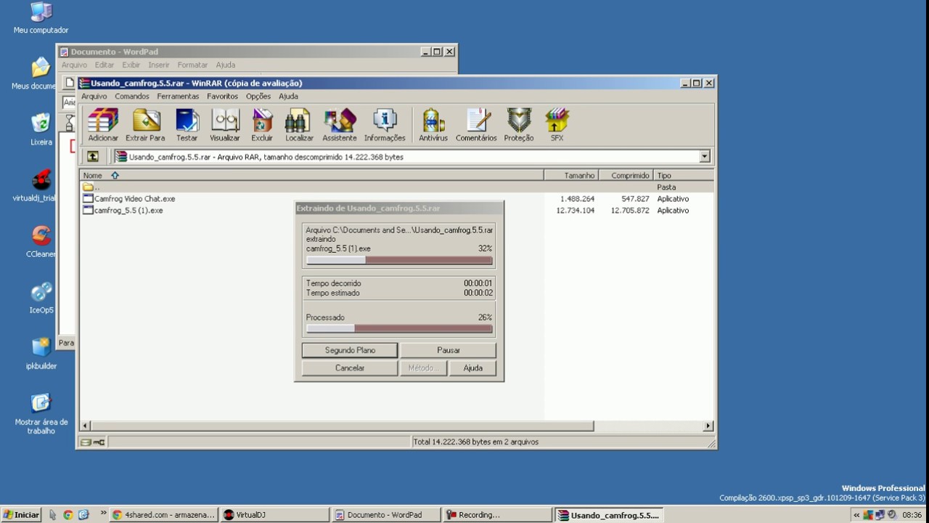Sort by the Tamanho column header
This screenshot has height=523, width=929.
coord(570,175)
